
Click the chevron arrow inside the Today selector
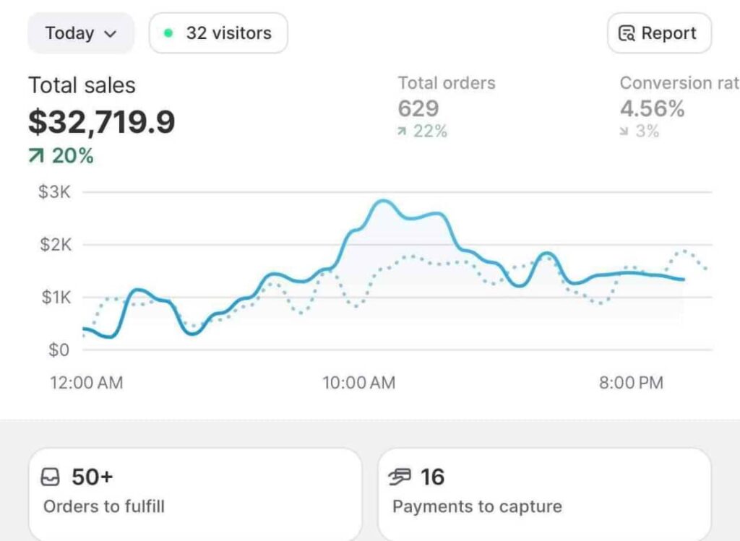[x=109, y=33]
